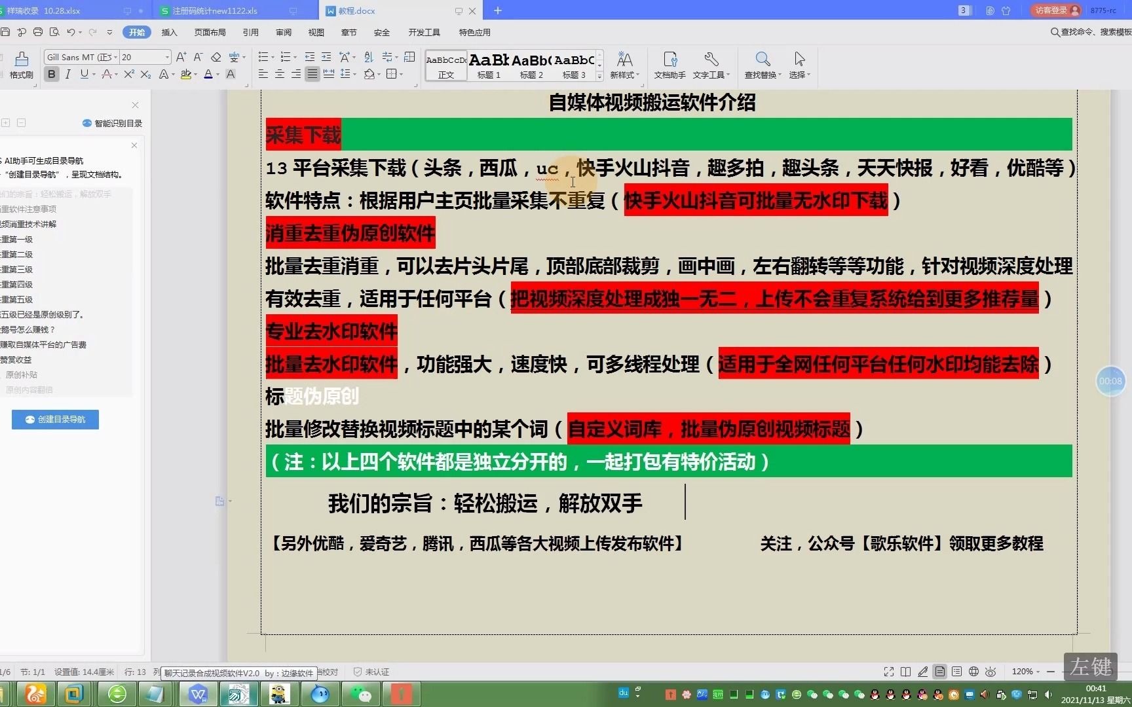Click the character shading A icon
The width and height of the screenshot is (1132, 707).
(231, 74)
